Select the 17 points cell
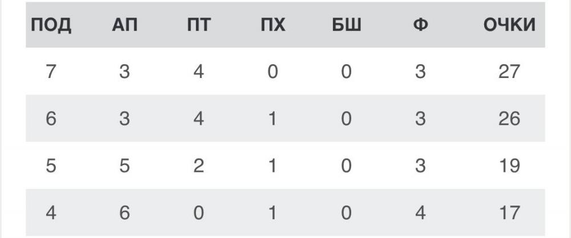 (x=509, y=212)
